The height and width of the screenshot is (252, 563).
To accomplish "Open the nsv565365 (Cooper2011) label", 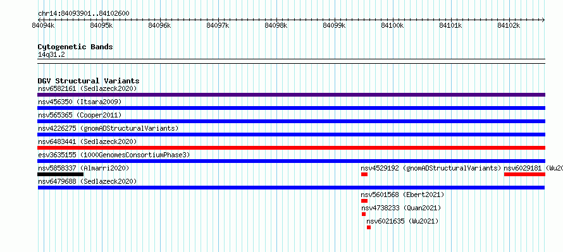I will click(x=80, y=115).
